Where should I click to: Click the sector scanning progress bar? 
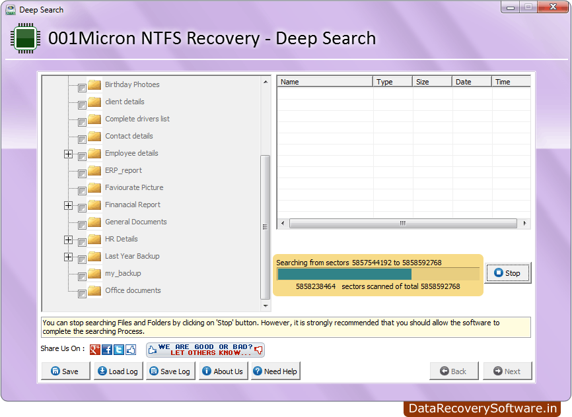click(x=378, y=274)
